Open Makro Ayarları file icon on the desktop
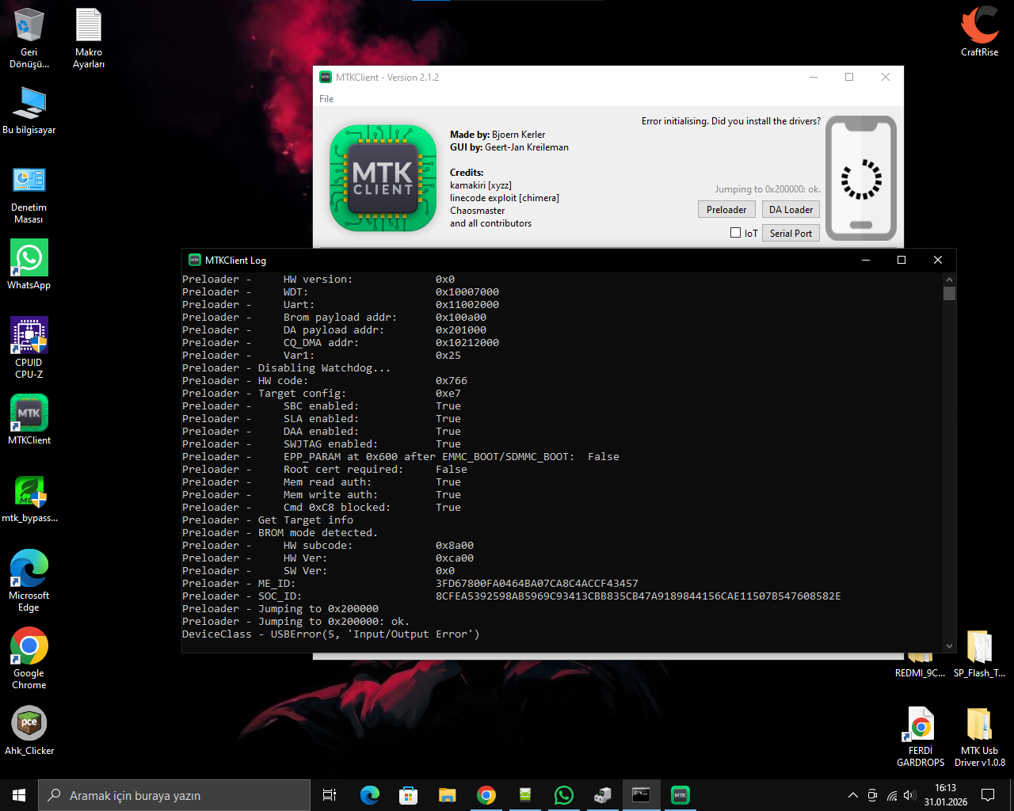This screenshot has height=811, width=1014. click(x=89, y=38)
